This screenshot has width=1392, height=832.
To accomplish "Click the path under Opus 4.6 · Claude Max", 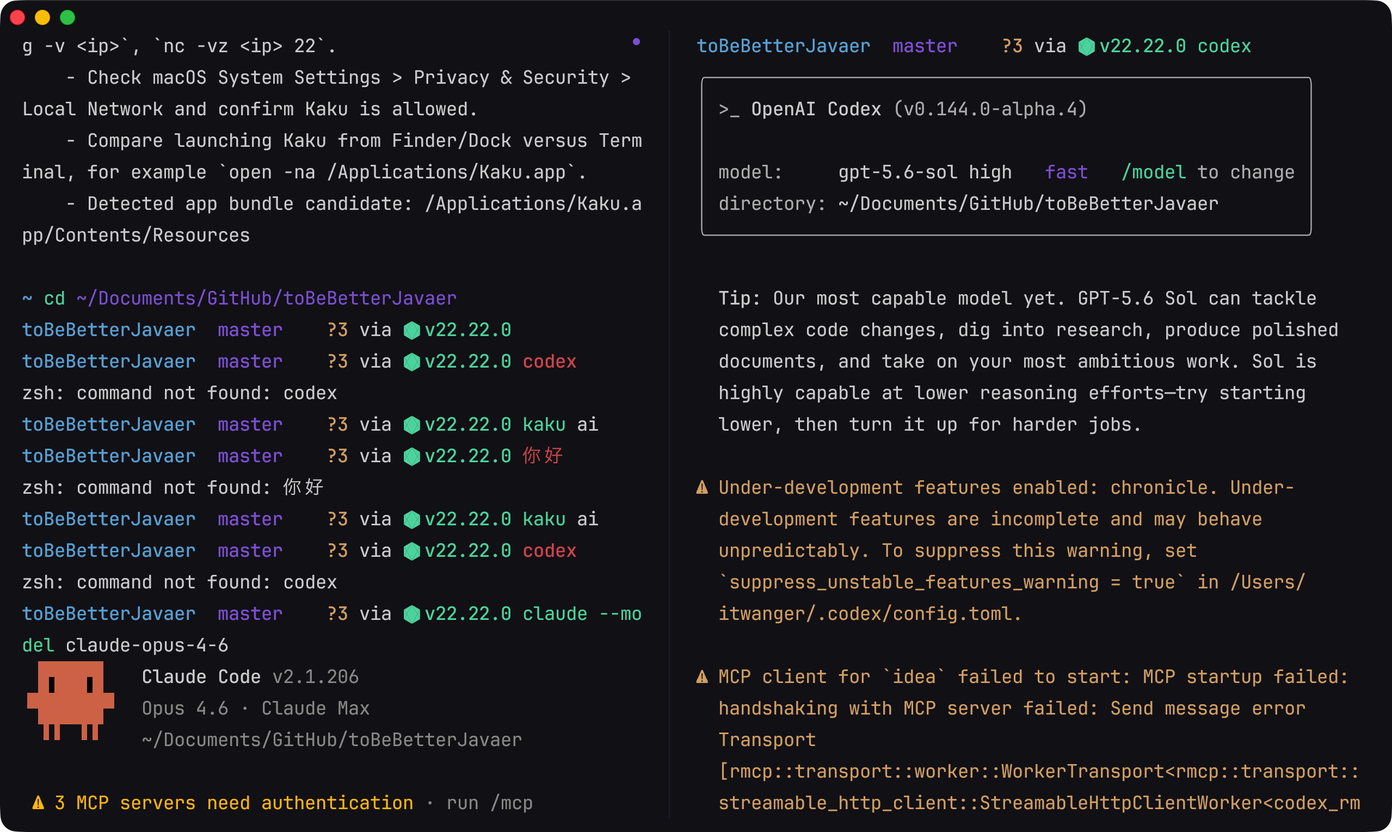I will pyautogui.click(x=332, y=740).
